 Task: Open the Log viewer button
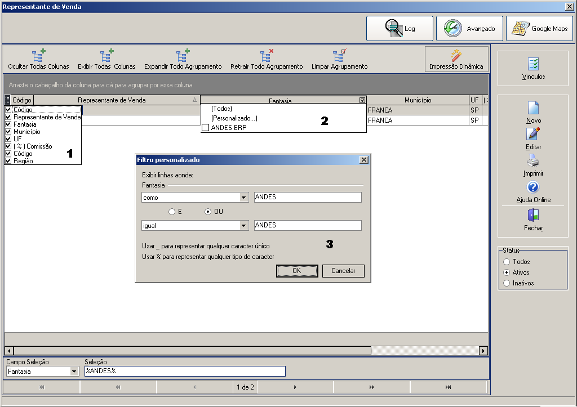(400, 28)
